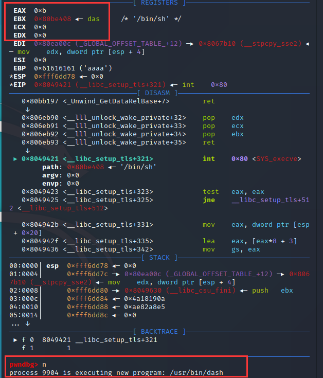Select the _Unwind_GetDataRelBase+7 ret line

(x=118, y=101)
